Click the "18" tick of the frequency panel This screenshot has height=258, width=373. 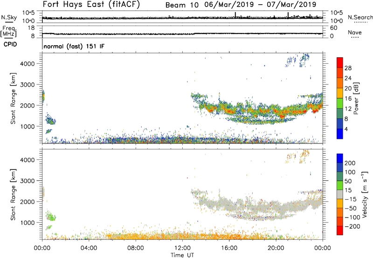coord(31,28)
